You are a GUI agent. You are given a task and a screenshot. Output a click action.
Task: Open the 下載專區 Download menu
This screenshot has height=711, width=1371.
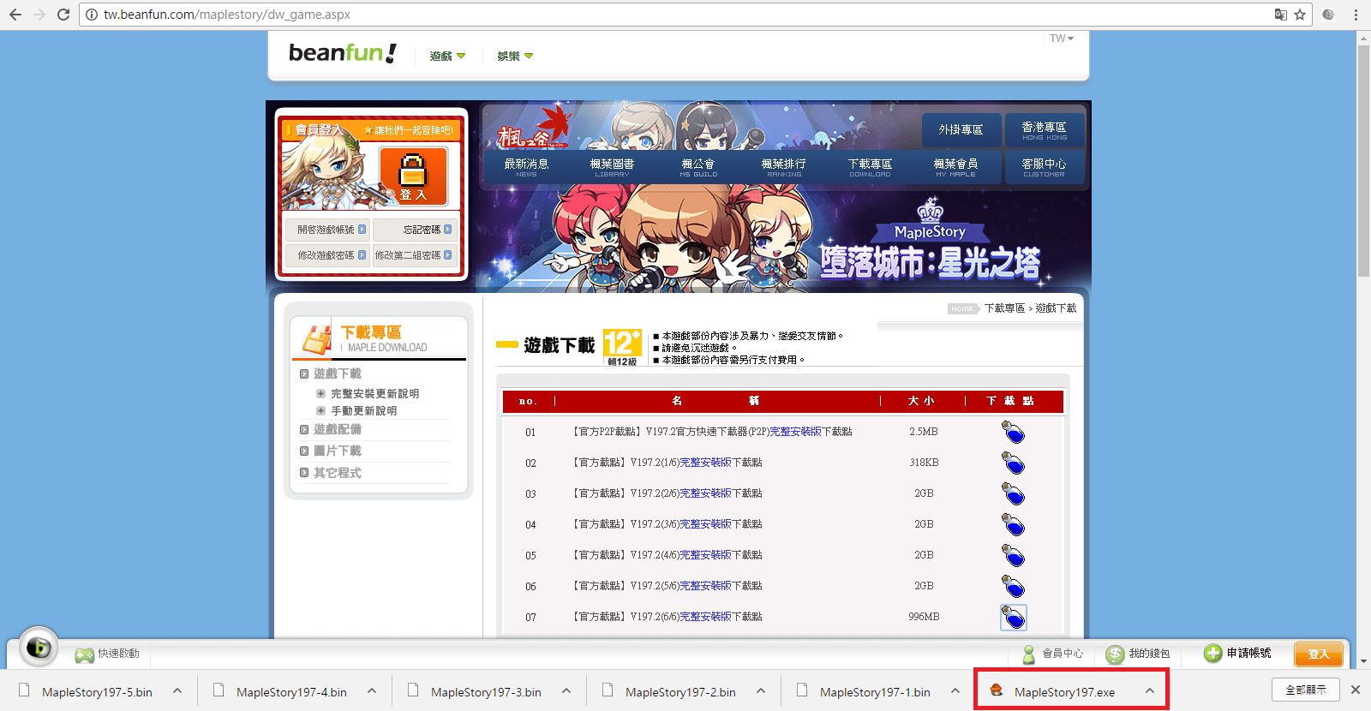pos(870,167)
